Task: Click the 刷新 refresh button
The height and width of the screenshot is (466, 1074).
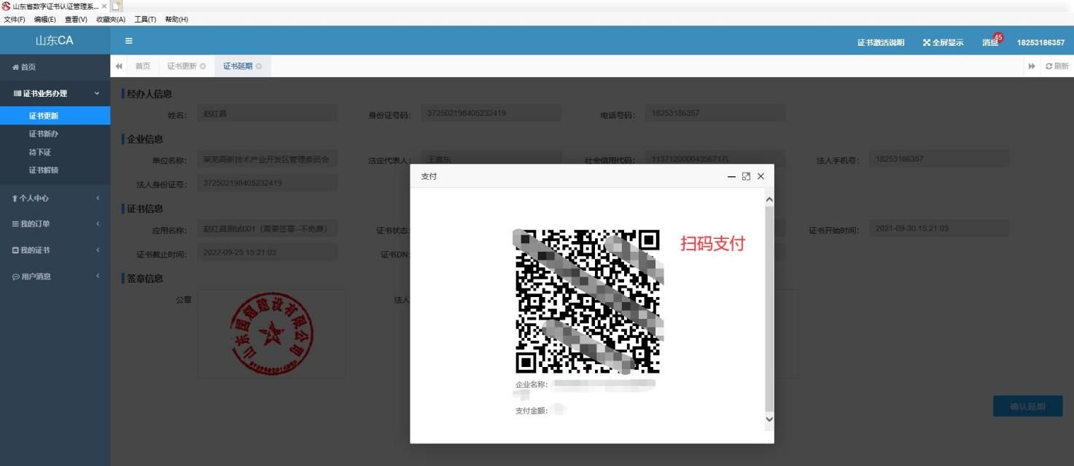Action: click(x=1057, y=66)
